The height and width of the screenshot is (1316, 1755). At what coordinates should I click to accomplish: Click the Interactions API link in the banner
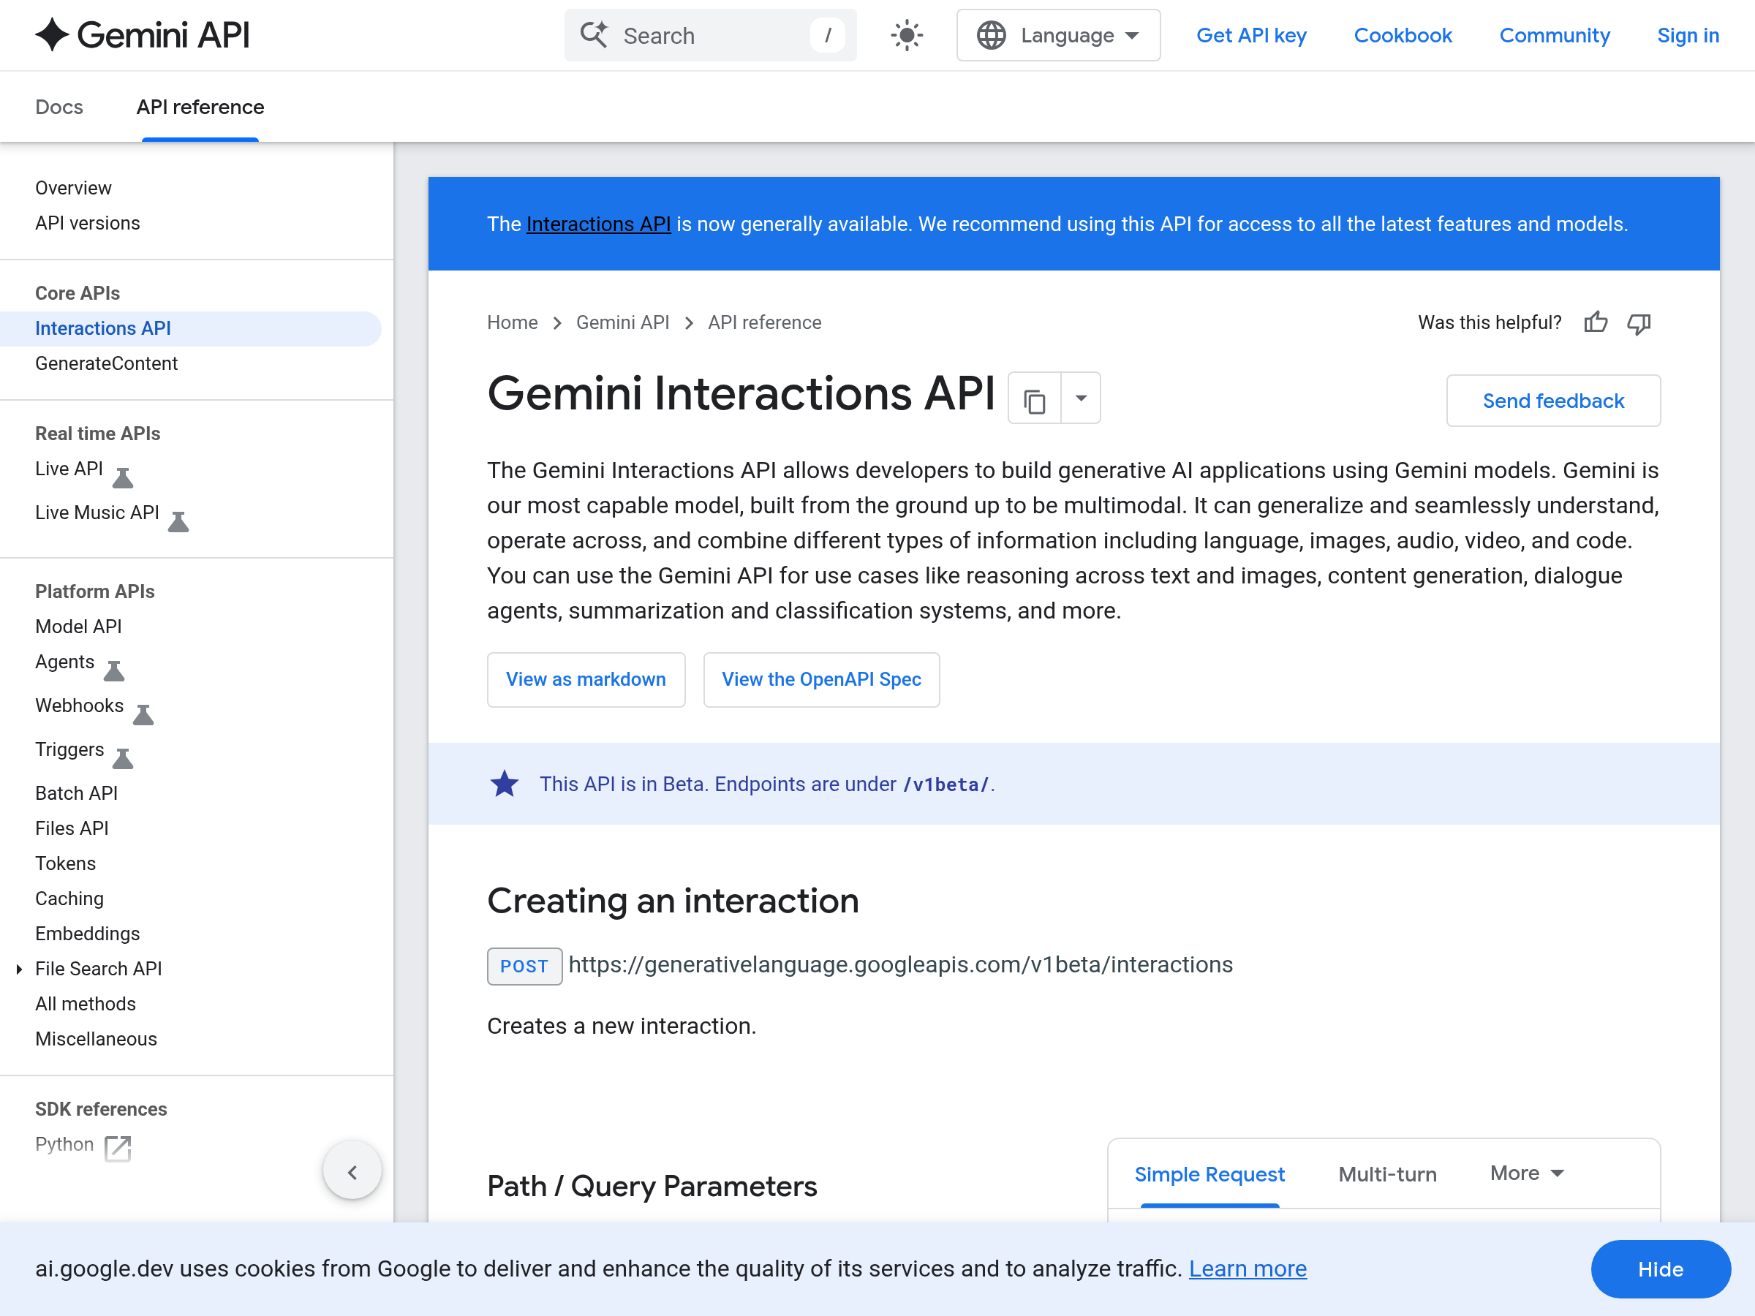598,224
